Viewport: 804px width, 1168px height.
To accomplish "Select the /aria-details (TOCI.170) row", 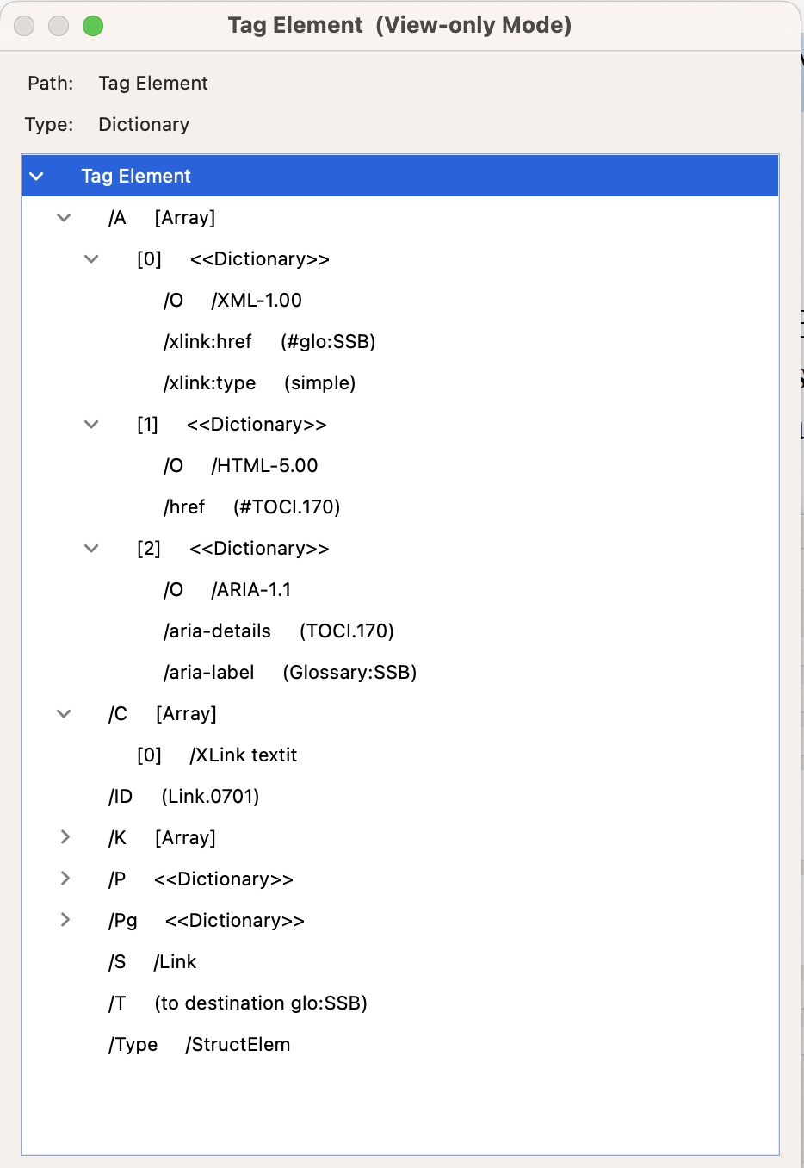I will [278, 631].
